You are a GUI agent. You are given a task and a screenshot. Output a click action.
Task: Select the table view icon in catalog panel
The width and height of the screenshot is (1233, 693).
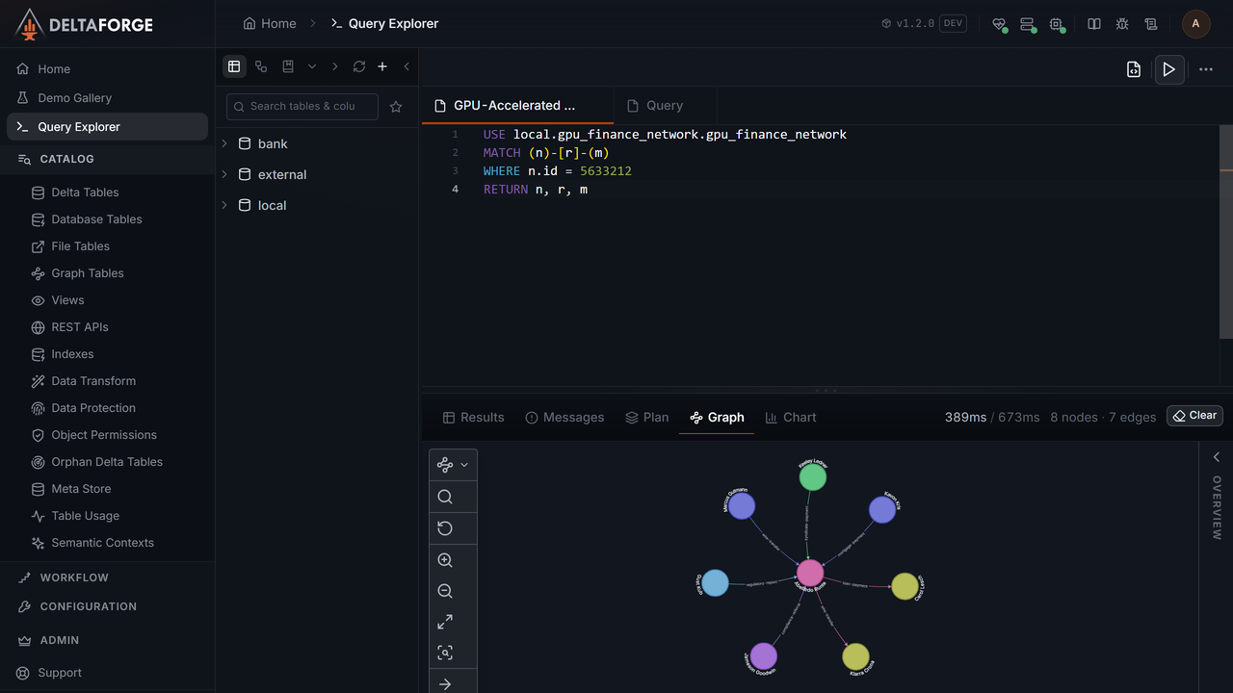click(x=234, y=66)
